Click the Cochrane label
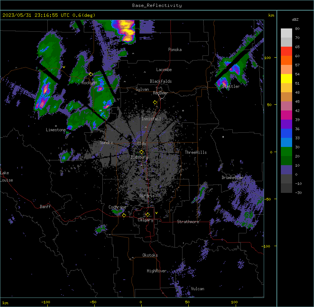 tap(117, 207)
